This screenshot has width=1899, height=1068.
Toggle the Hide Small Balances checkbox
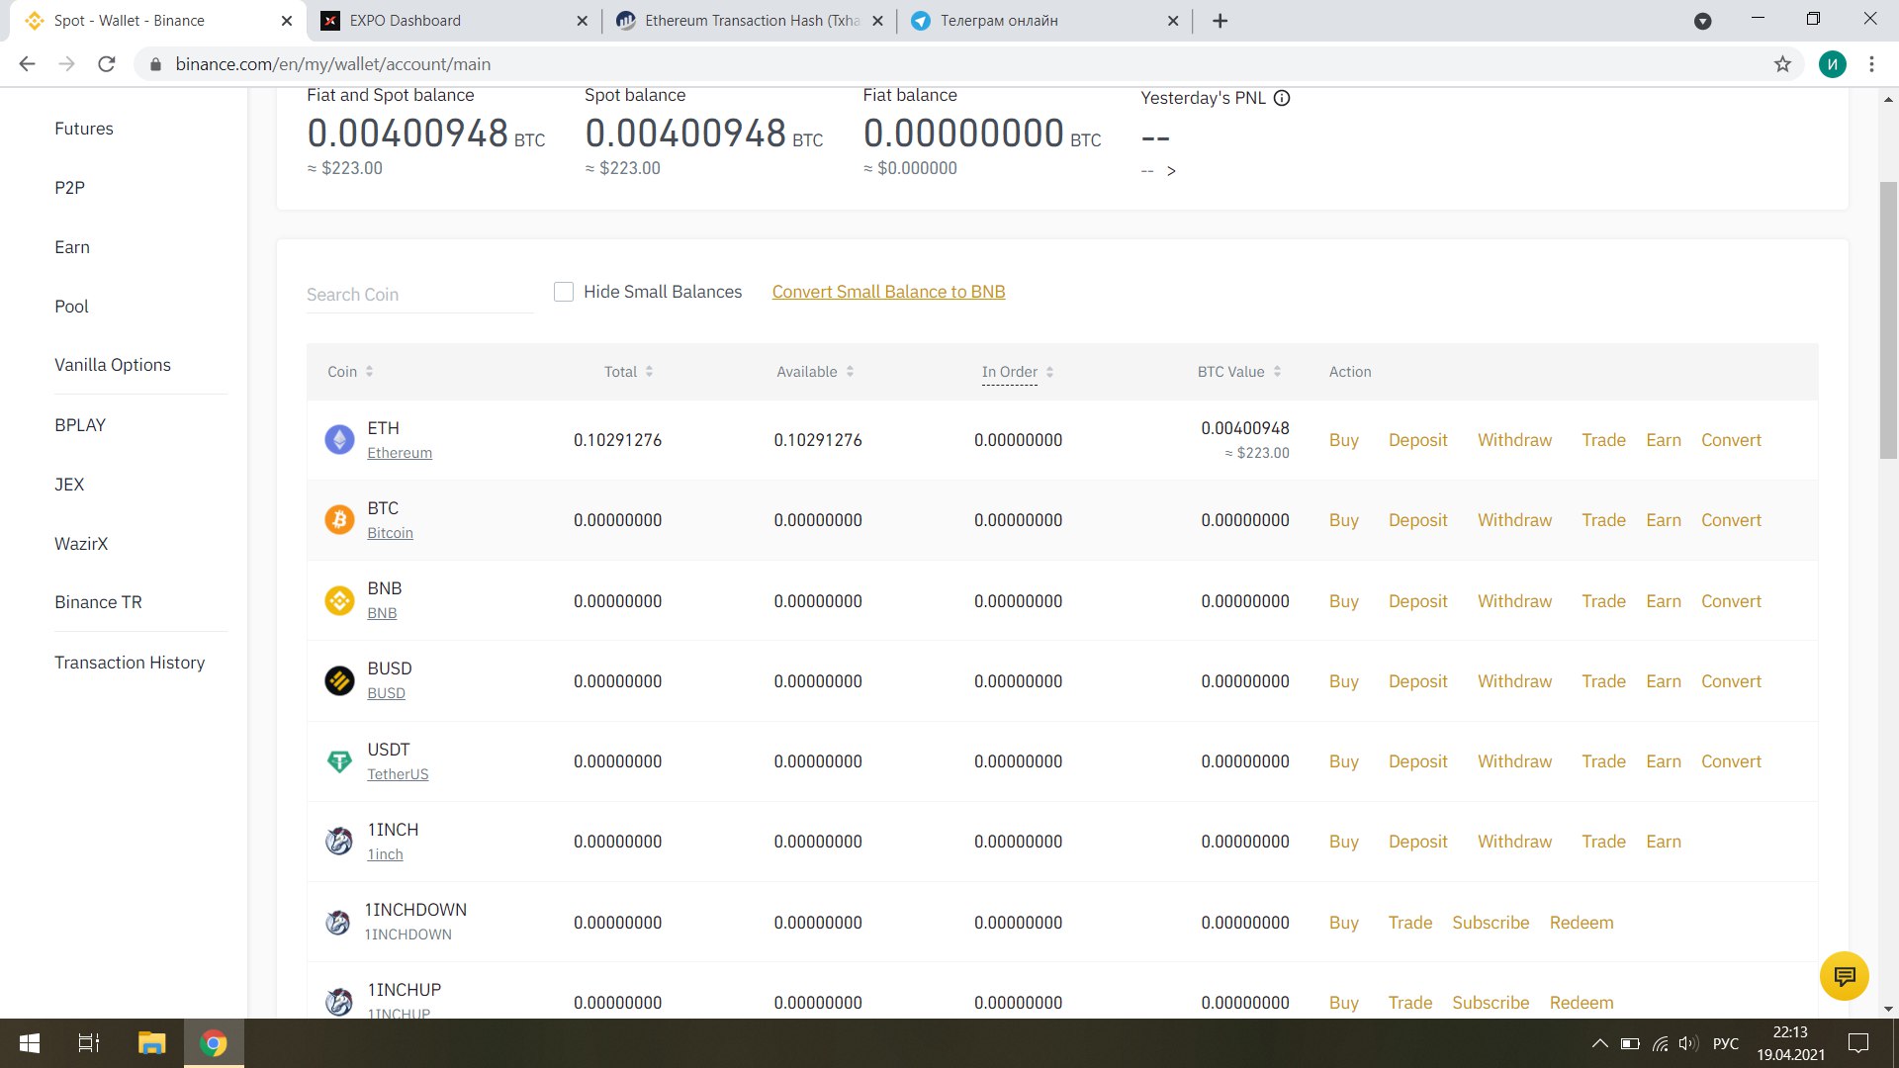[x=564, y=292]
